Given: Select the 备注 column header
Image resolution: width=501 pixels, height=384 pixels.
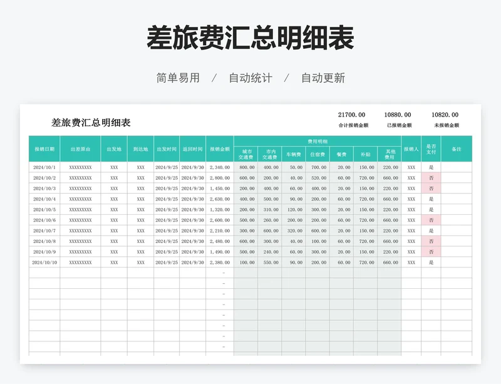Looking at the screenshot, I should tap(457, 149).
